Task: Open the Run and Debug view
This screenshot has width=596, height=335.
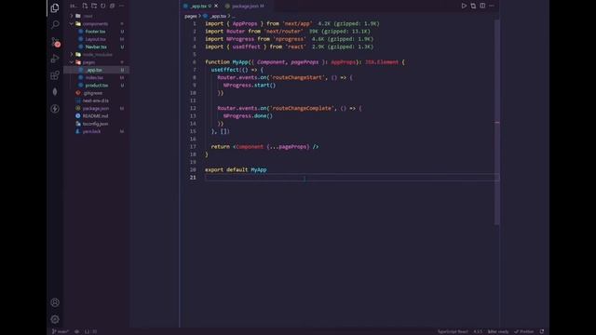Action: click(x=55, y=59)
